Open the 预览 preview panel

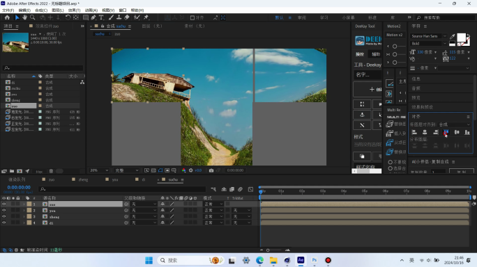(416, 98)
